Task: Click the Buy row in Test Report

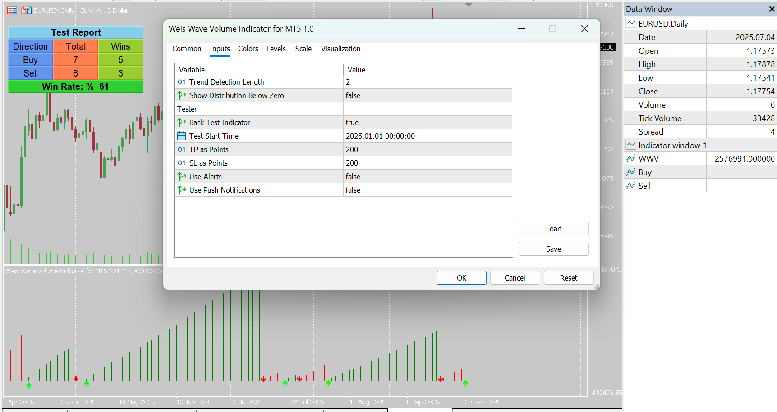Action: click(x=76, y=60)
